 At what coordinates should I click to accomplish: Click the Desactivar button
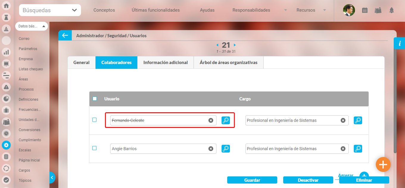click(308, 180)
